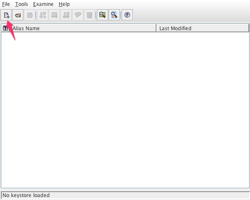
Task: Click the No keystore loaded status bar
Action: click(x=125, y=195)
